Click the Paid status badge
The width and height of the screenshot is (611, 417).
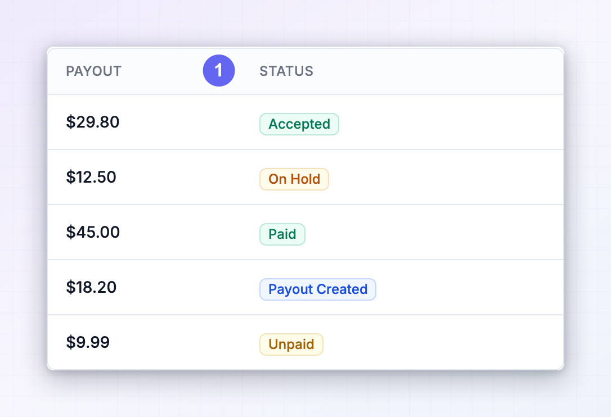[x=282, y=234]
